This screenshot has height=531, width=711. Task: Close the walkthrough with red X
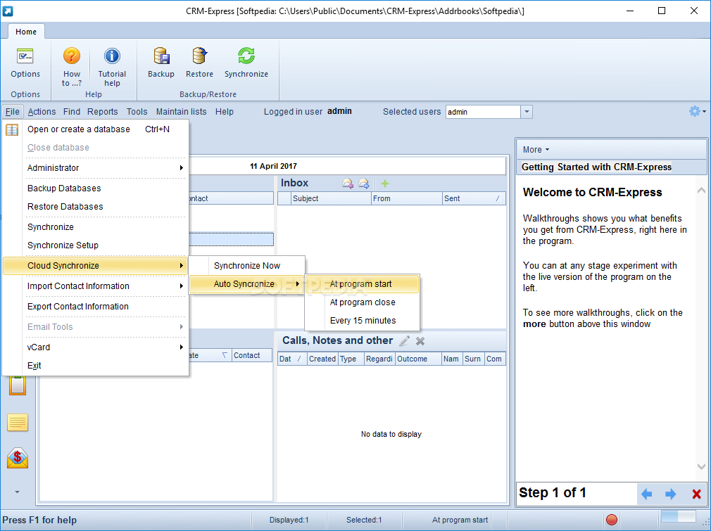pyautogui.click(x=696, y=494)
